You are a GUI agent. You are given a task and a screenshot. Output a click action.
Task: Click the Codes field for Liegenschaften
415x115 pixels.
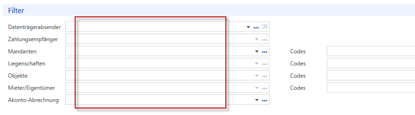(x=371, y=63)
